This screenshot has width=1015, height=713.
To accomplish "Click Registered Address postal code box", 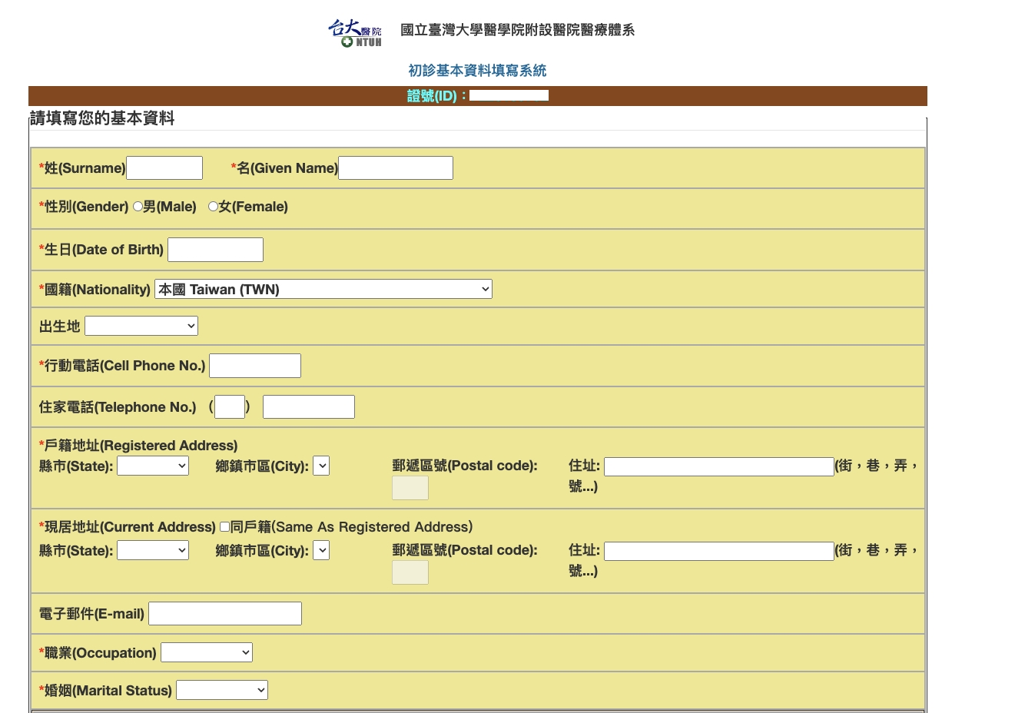I will [x=410, y=488].
